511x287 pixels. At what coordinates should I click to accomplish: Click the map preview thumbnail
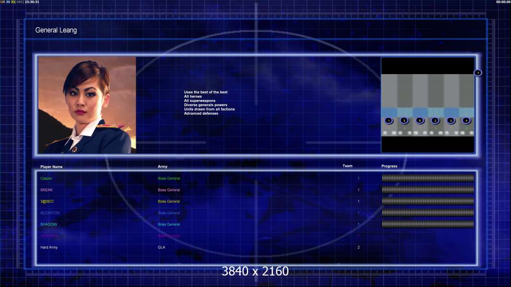pos(428,105)
